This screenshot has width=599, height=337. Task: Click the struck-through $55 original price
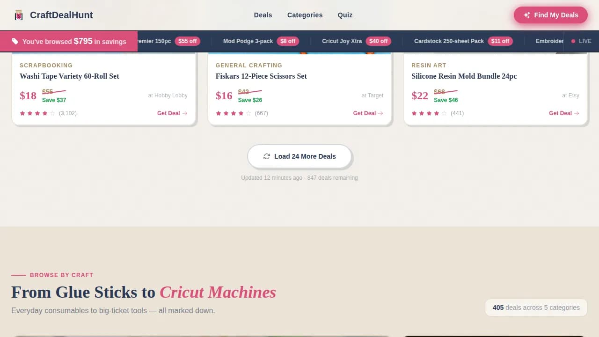click(x=48, y=92)
